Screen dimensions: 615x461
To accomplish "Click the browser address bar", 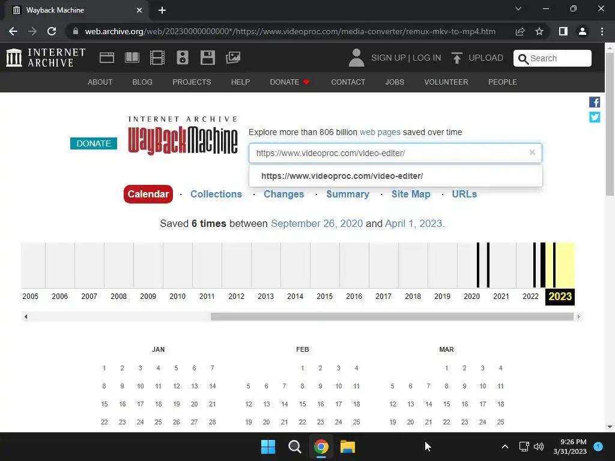I will click(290, 31).
